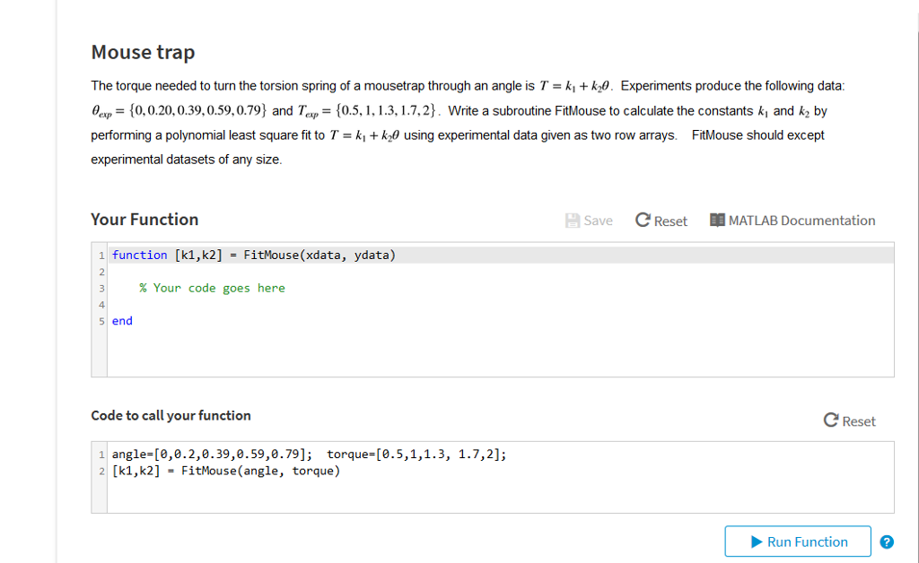Viewport: 919px width, 563px height.
Task: Click the blue help question mark icon
Action: click(887, 541)
